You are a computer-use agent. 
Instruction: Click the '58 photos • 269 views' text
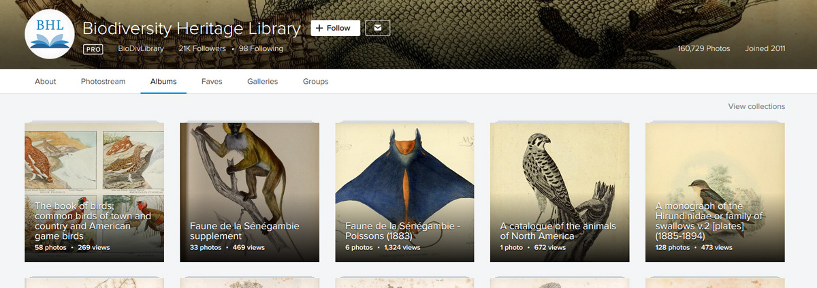pyautogui.click(x=72, y=248)
